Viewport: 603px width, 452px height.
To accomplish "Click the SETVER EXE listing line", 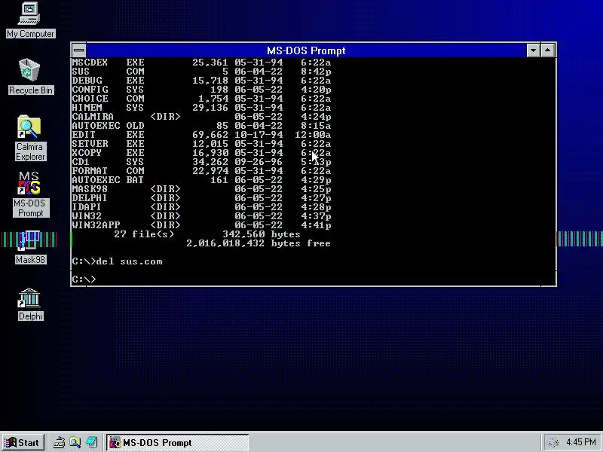I will point(201,144).
